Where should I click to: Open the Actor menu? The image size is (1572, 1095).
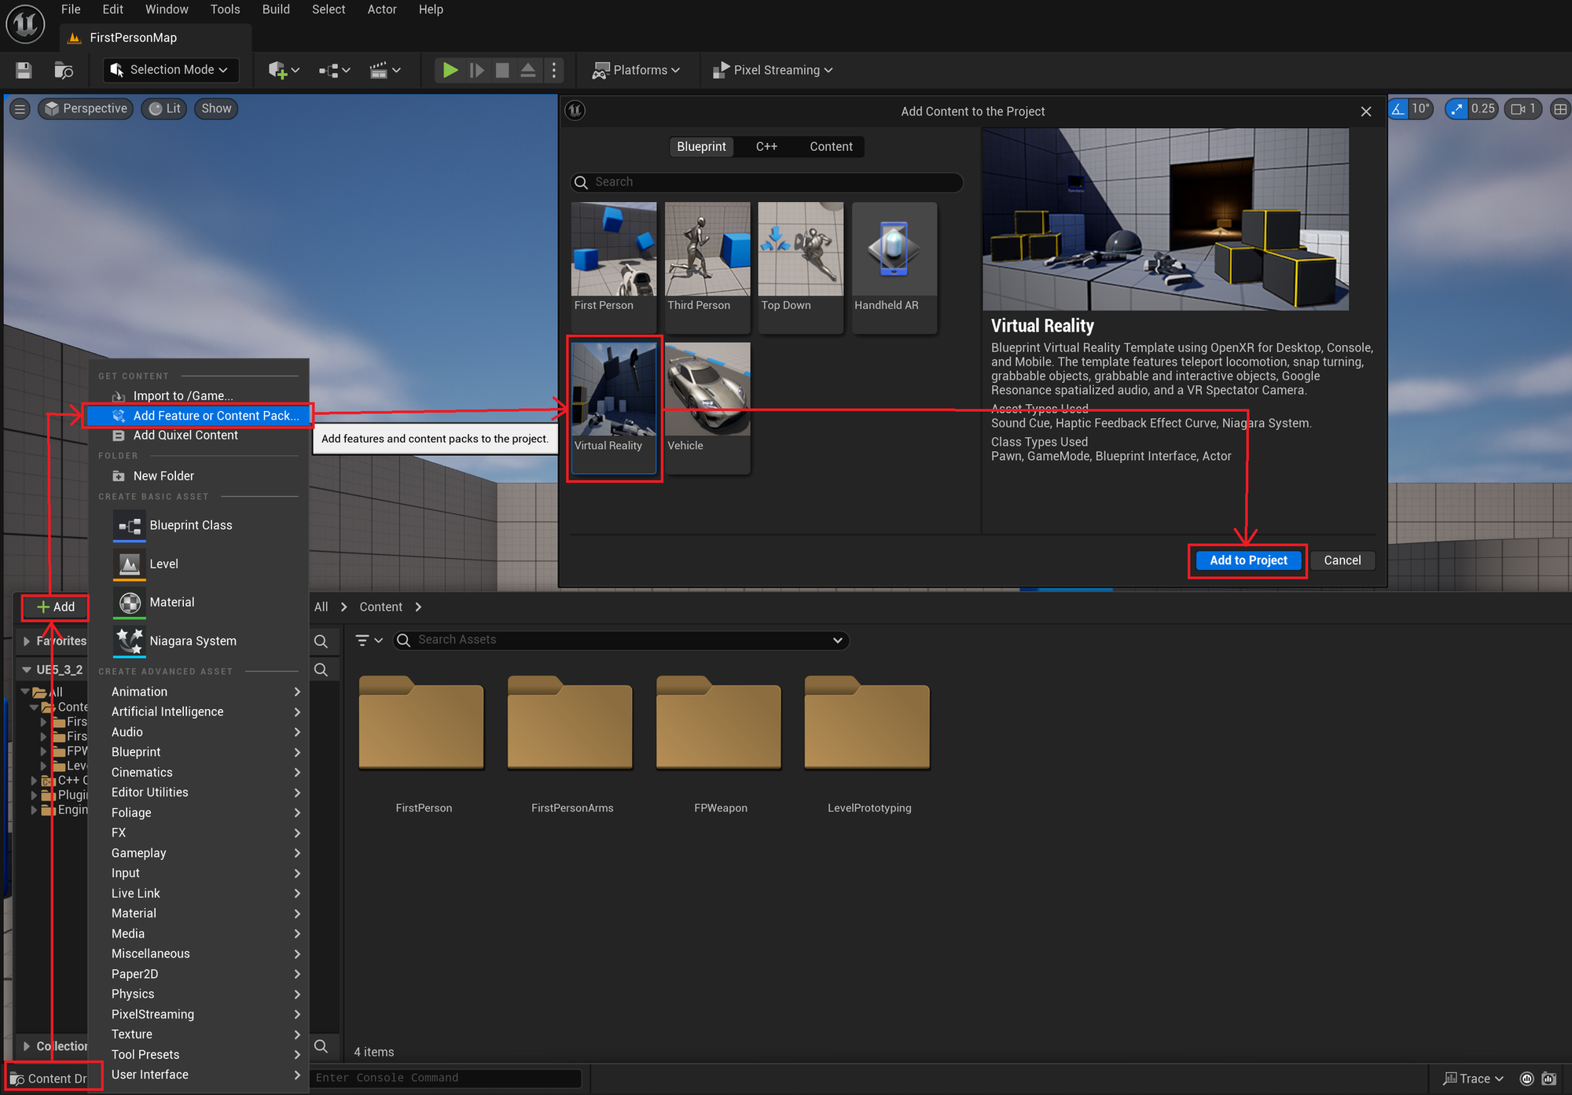click(x=382, y=9)
